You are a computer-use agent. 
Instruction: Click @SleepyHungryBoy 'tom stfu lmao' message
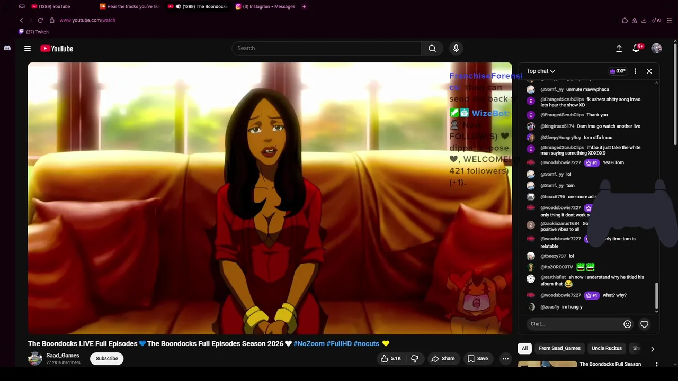(598, 138)
